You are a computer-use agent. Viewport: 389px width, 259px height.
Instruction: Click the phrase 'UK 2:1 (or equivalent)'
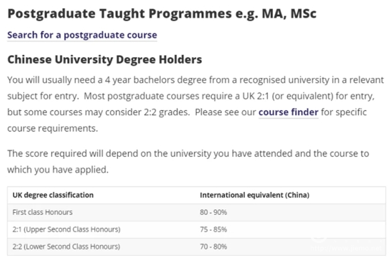(x=288, y=96)
